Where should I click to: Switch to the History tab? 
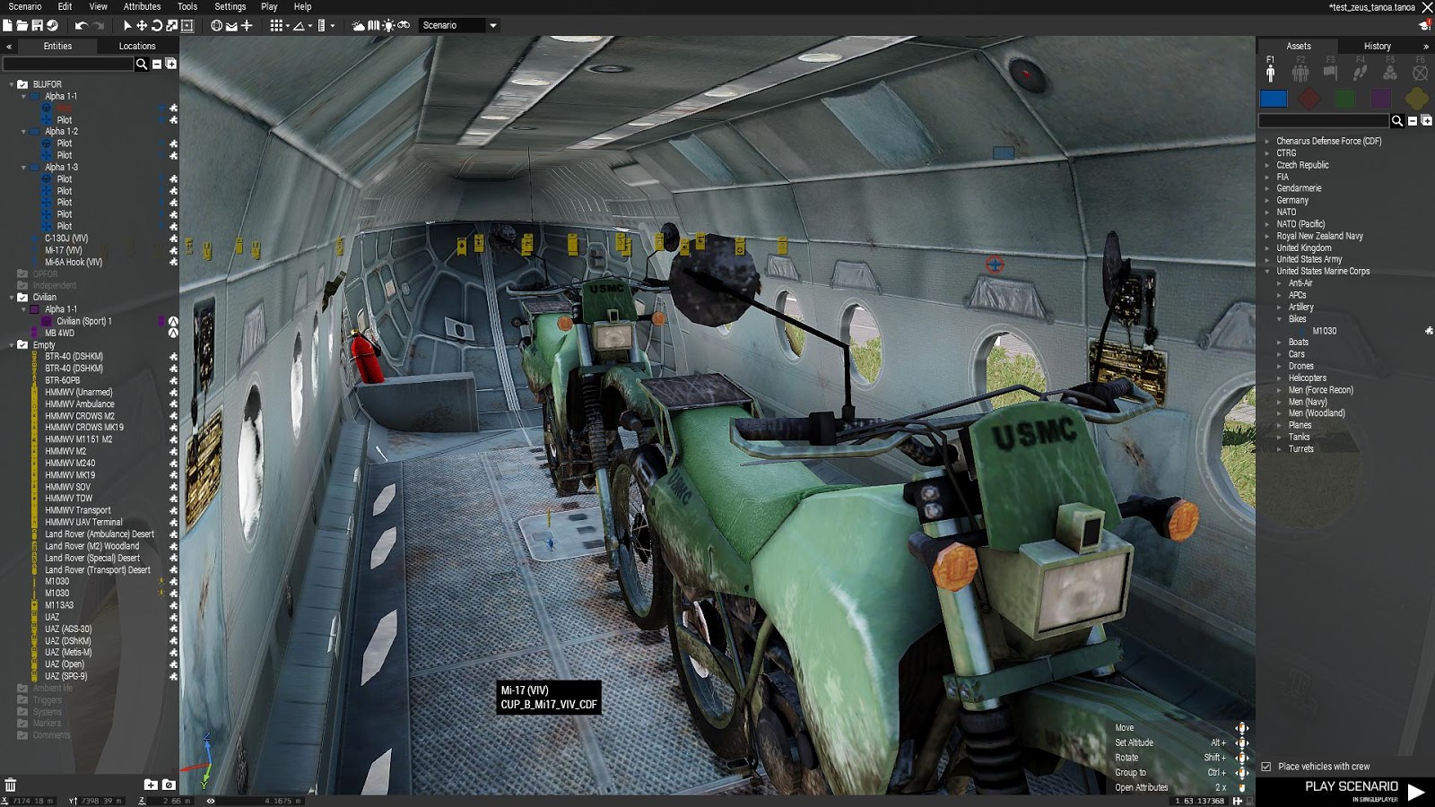tap(1376, 46)
